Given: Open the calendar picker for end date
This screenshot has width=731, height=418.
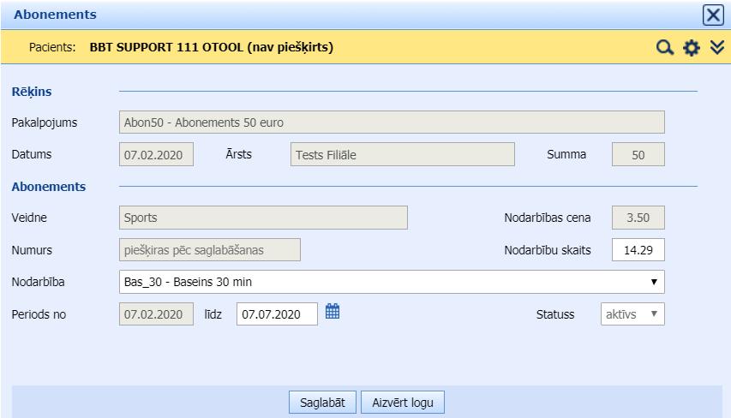Looking at the screenshot, I should pyautogui.click(x=333, y=313).
